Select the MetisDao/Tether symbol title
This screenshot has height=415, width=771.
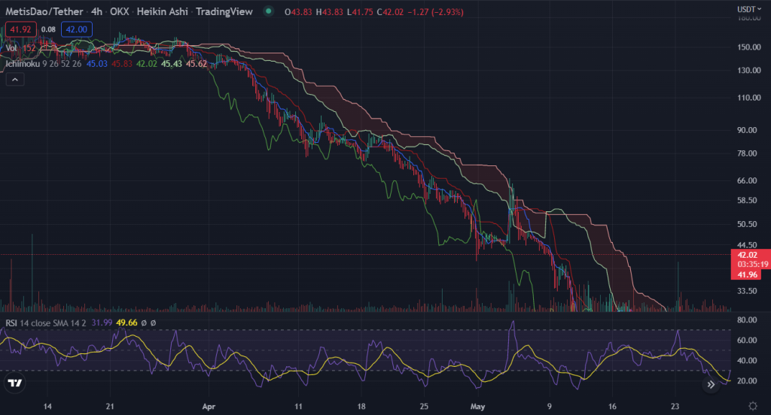tap(44, 11)
